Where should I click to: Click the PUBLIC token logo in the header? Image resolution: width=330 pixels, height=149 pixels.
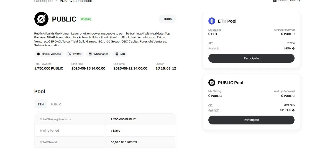click(42, 19)
